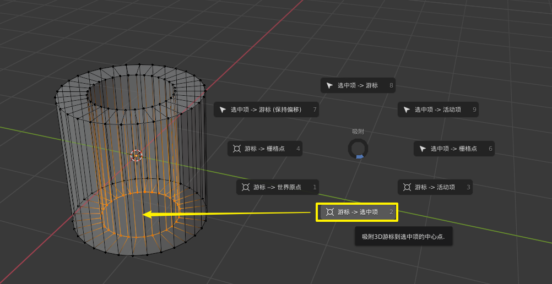Choose 游标 -> 选中项 pie entry
552x284 pixels.
(x=358, y=212)
